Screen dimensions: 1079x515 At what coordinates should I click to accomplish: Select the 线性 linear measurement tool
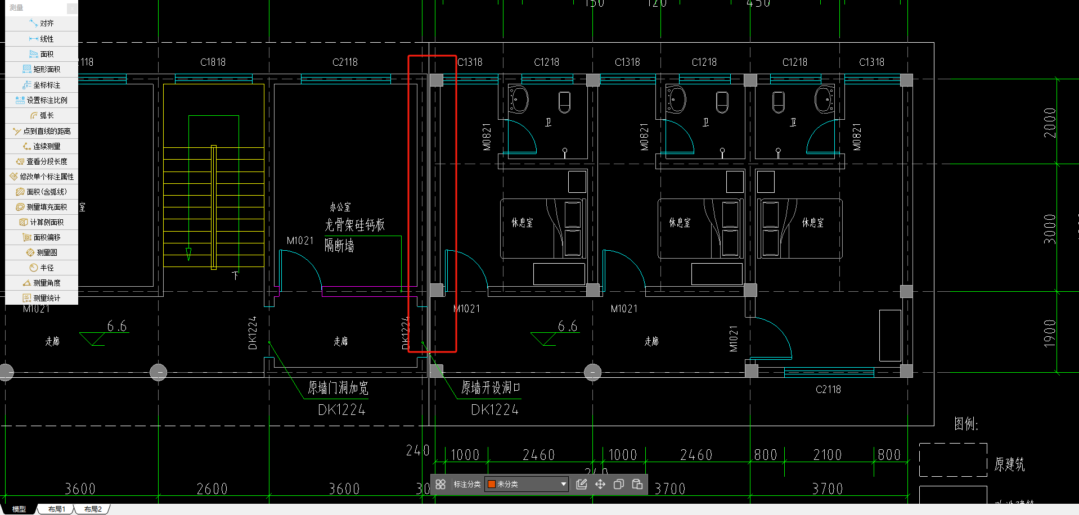coord(42,39)
